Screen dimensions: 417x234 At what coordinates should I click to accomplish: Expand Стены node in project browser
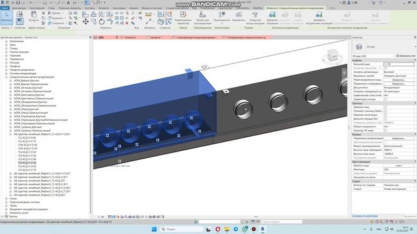tap(6, 198)
